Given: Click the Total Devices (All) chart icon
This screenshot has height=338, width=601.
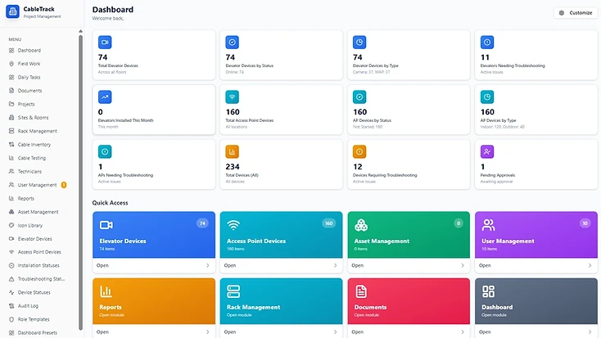Looking at the screenshot, I should (x=232, y=151).
